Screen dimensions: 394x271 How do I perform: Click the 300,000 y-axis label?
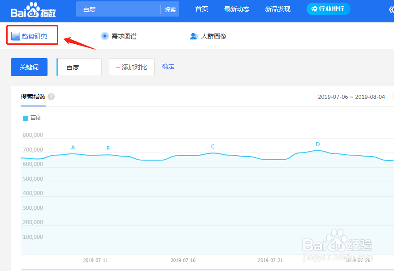(x=33, y=208)
